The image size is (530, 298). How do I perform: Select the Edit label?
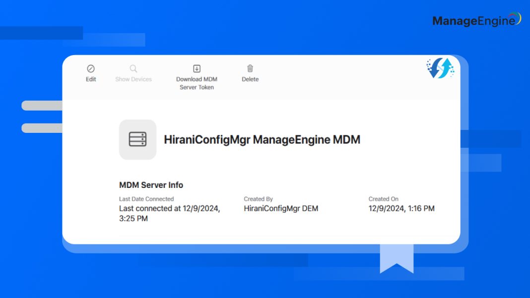91,79
